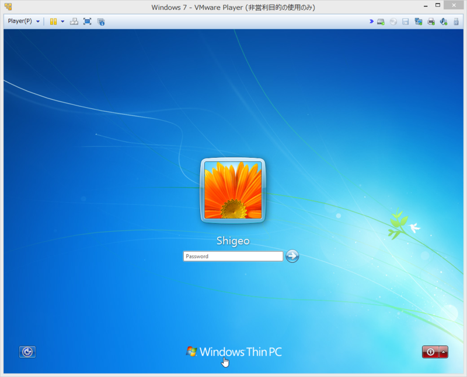This screenshot has height=377, width=467.
Task: Enter full screen mode icon
Action: click(87, 22)
